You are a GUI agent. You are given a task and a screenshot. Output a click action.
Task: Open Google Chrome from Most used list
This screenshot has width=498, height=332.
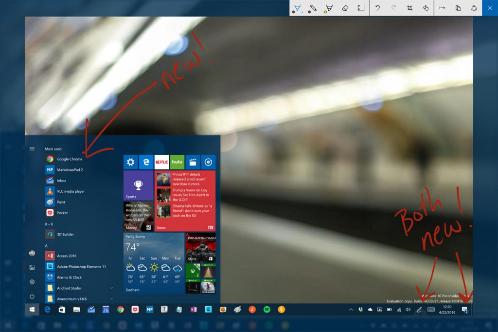70,159
